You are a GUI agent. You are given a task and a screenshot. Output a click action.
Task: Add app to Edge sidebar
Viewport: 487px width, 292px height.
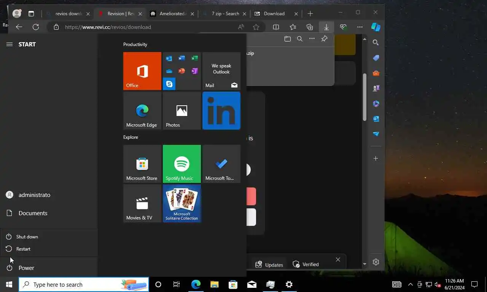click(376, 158)
